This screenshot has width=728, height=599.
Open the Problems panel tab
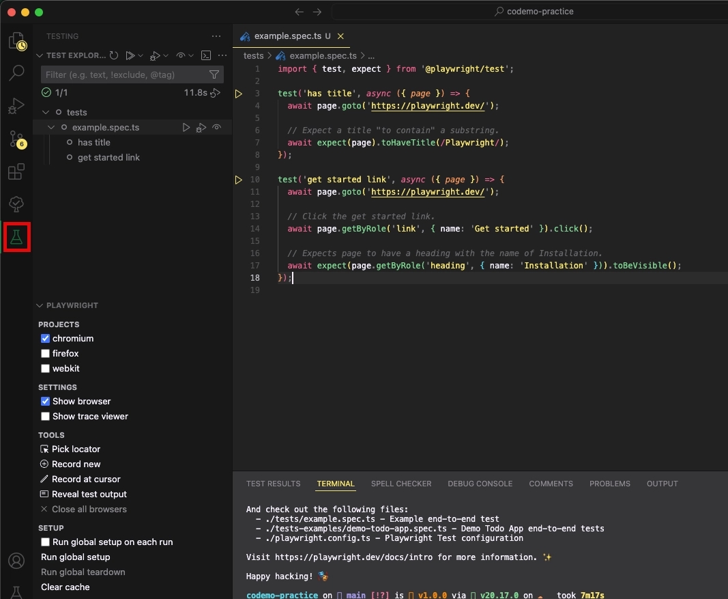coord(609,484)
